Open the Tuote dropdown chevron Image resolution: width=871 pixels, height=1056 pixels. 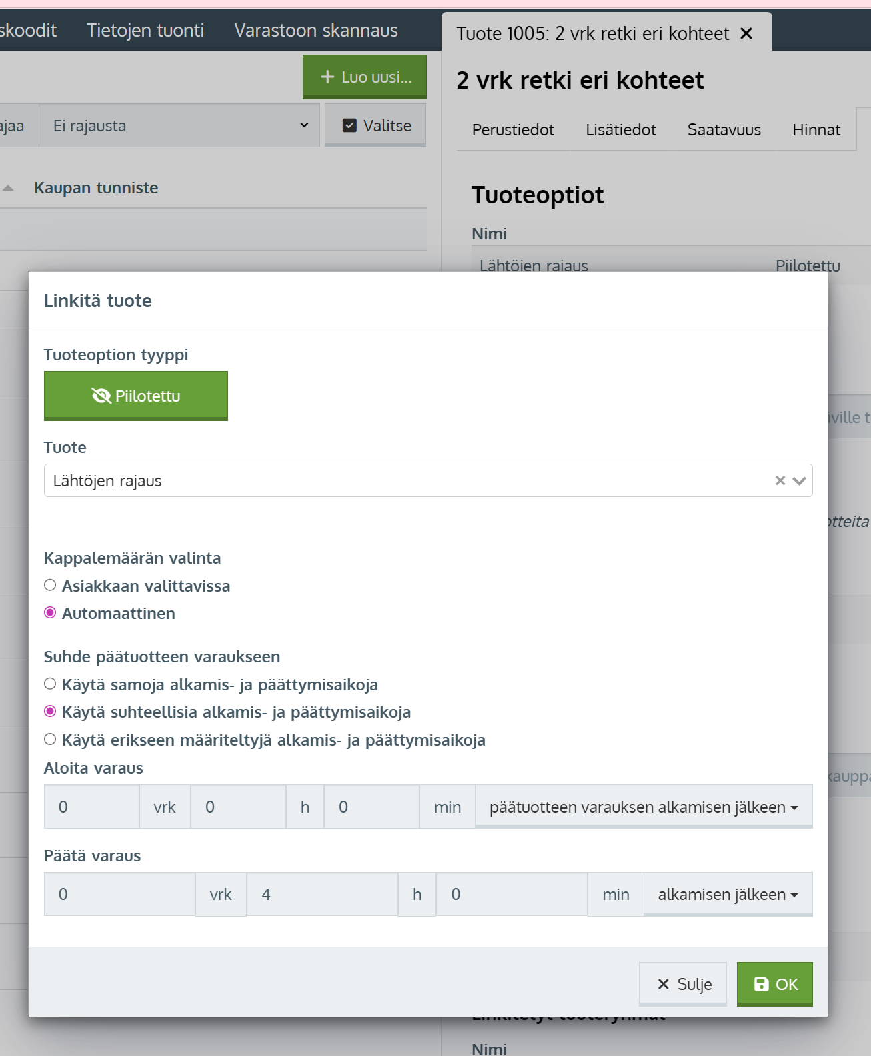800,480
